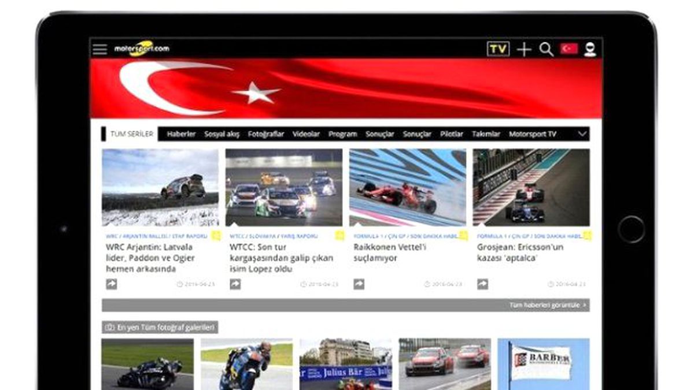Image resolution: width=694 pixels, height=390 pixels.
Task: Bookmark the Grosjean article
Action: click(587, 236)
